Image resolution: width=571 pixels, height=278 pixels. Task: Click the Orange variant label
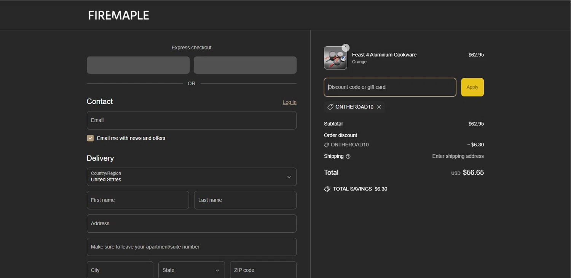click(359, 62)
